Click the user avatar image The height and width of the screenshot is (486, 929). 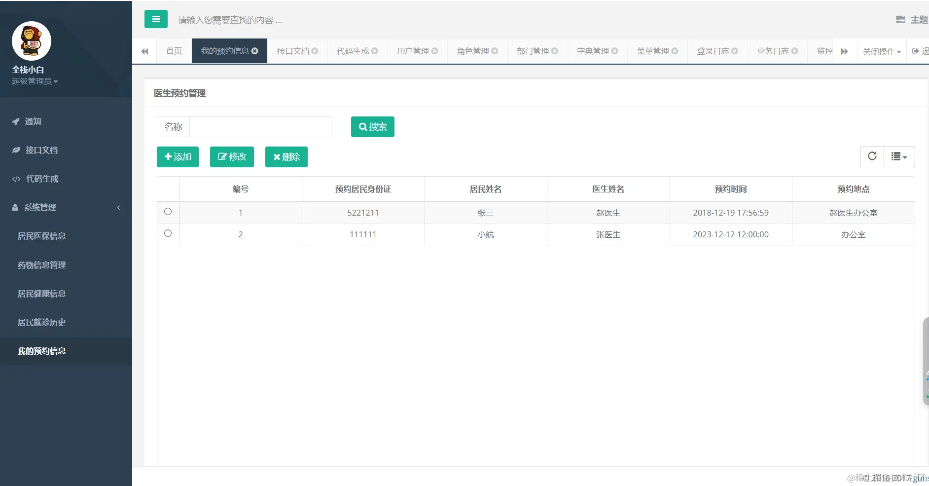point(32,41)
